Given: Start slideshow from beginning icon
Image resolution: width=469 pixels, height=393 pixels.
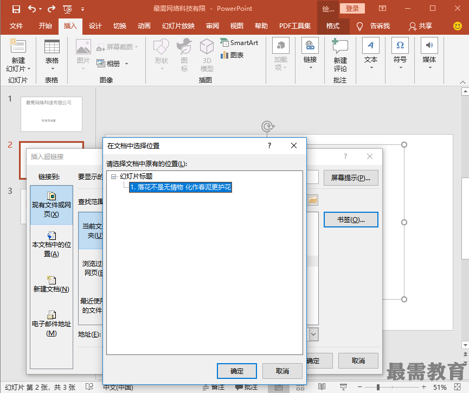Looking at the screenshot, I should (x=68, y=9).
